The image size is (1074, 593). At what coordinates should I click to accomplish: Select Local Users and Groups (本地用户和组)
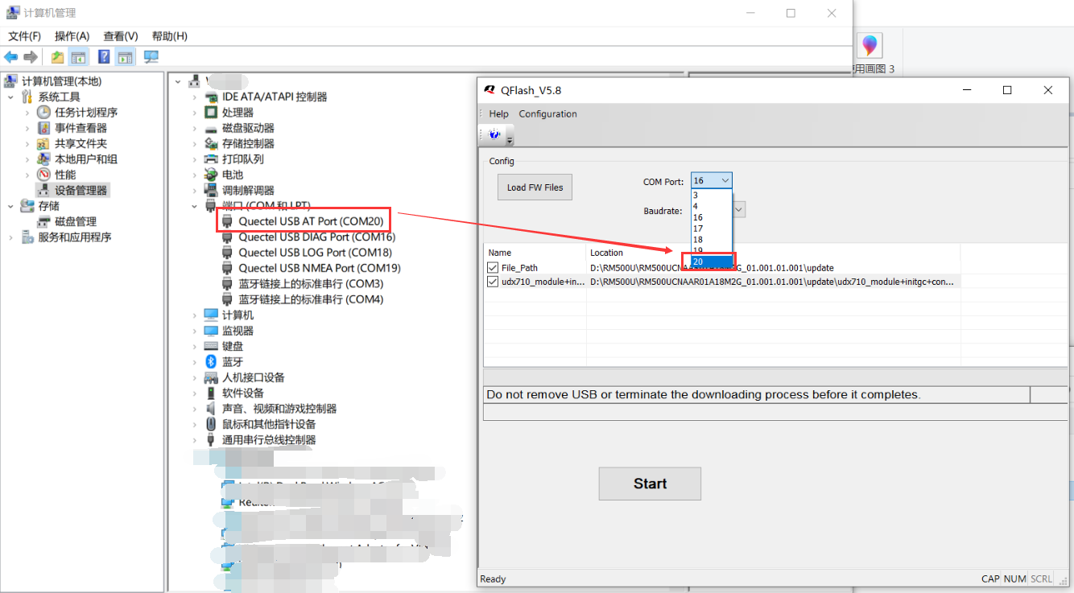(86, 159)
